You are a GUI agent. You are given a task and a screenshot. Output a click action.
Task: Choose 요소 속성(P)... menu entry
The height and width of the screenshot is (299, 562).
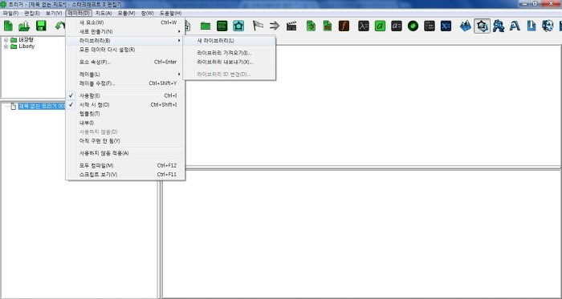point(125,62)
